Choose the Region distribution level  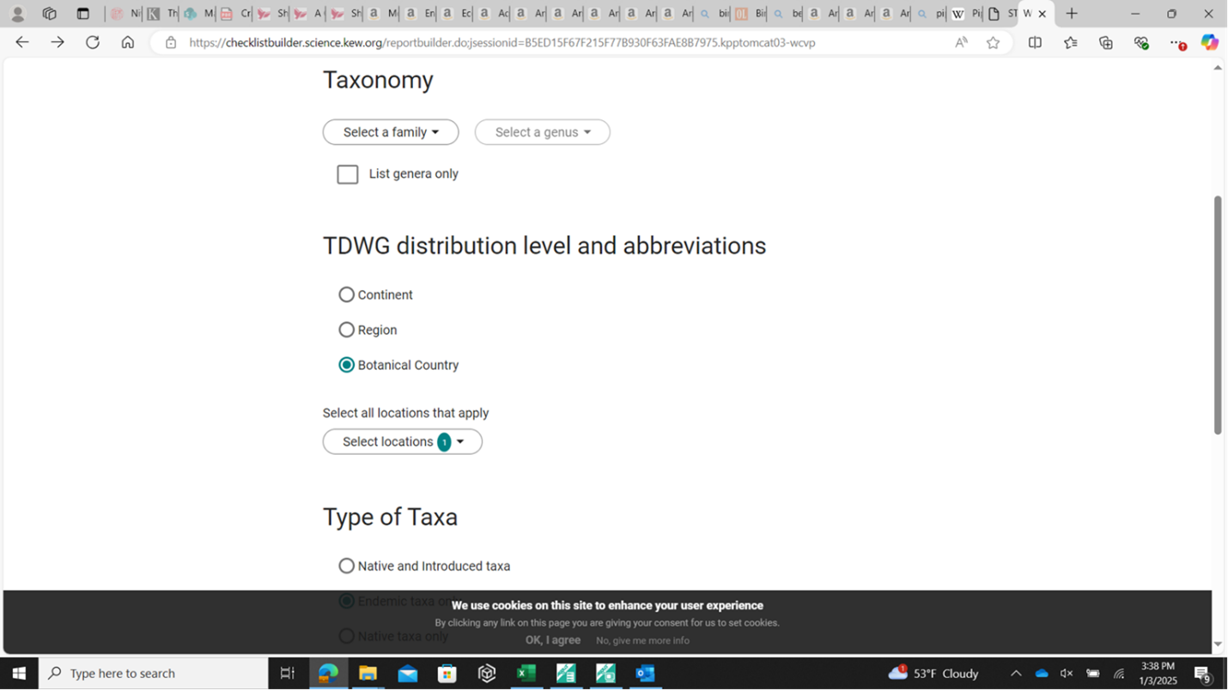tap(347, 330)
